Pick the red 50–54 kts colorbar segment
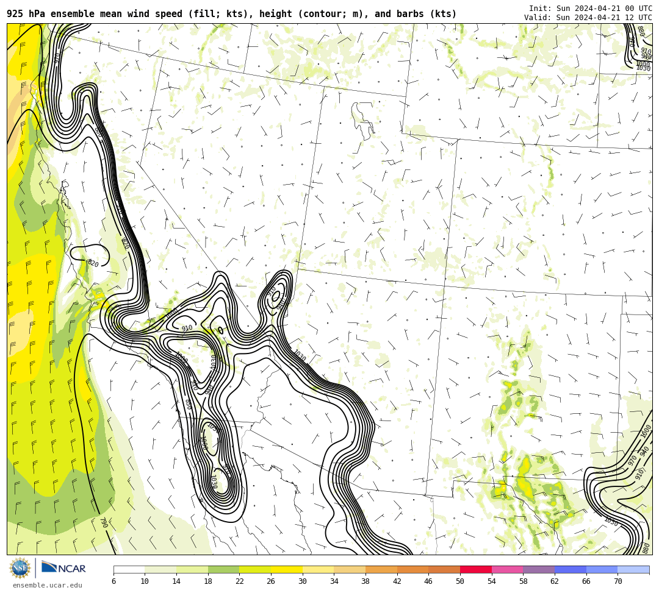This screenshot has height=593, width=659. 476,569
